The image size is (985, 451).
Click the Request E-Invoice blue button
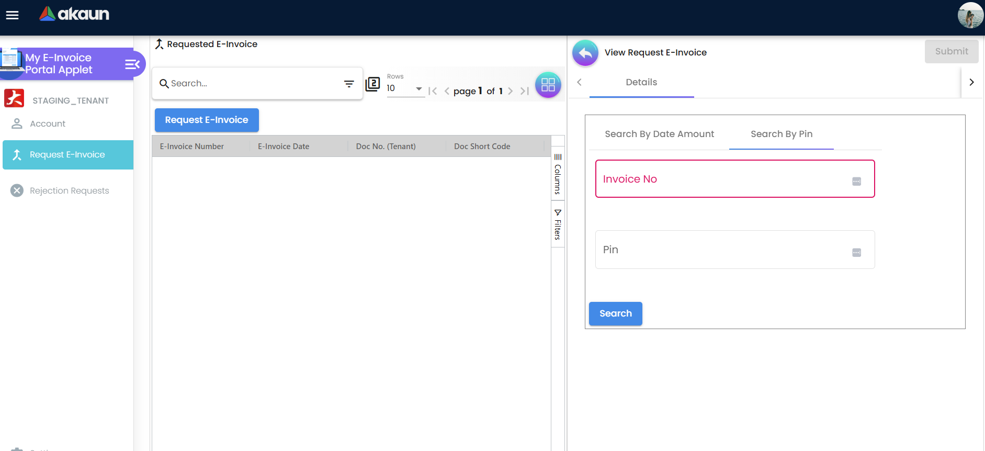click(x=207, y=120)
